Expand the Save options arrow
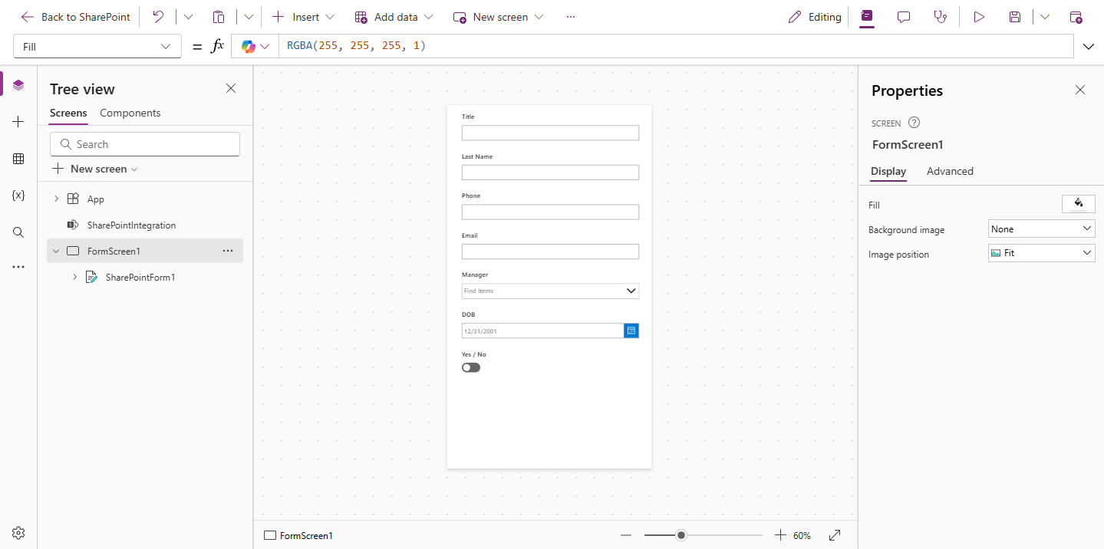This screenshot has height=549, width=1104. coord(1045,17)
